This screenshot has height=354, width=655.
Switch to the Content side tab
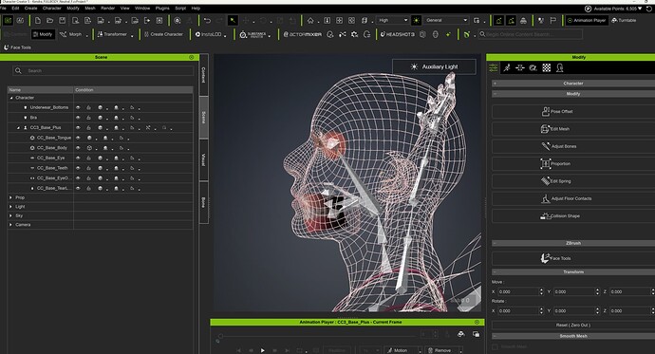tap(203, 75)
